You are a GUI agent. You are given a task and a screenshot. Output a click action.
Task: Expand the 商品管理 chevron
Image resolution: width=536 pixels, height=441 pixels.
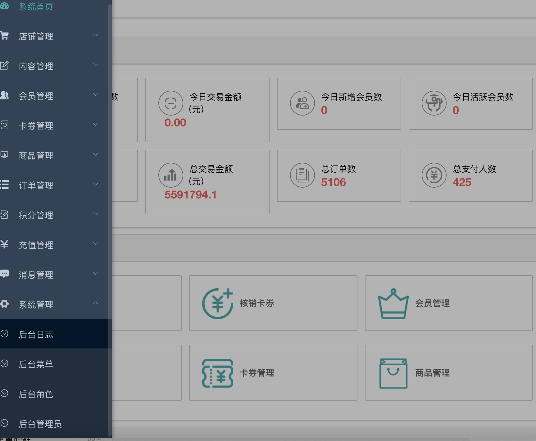(x=96, y=154)
